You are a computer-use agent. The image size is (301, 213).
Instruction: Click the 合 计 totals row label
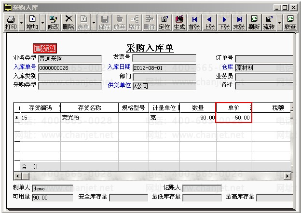click(x=30, y=167)
